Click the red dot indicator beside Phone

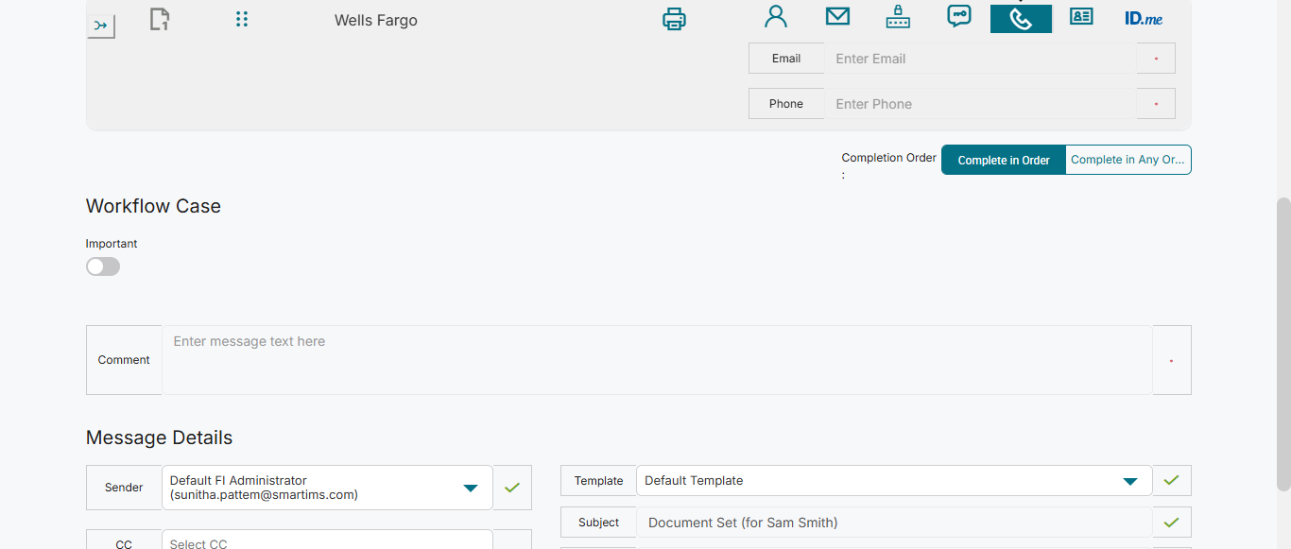[x=1156, y=104]
